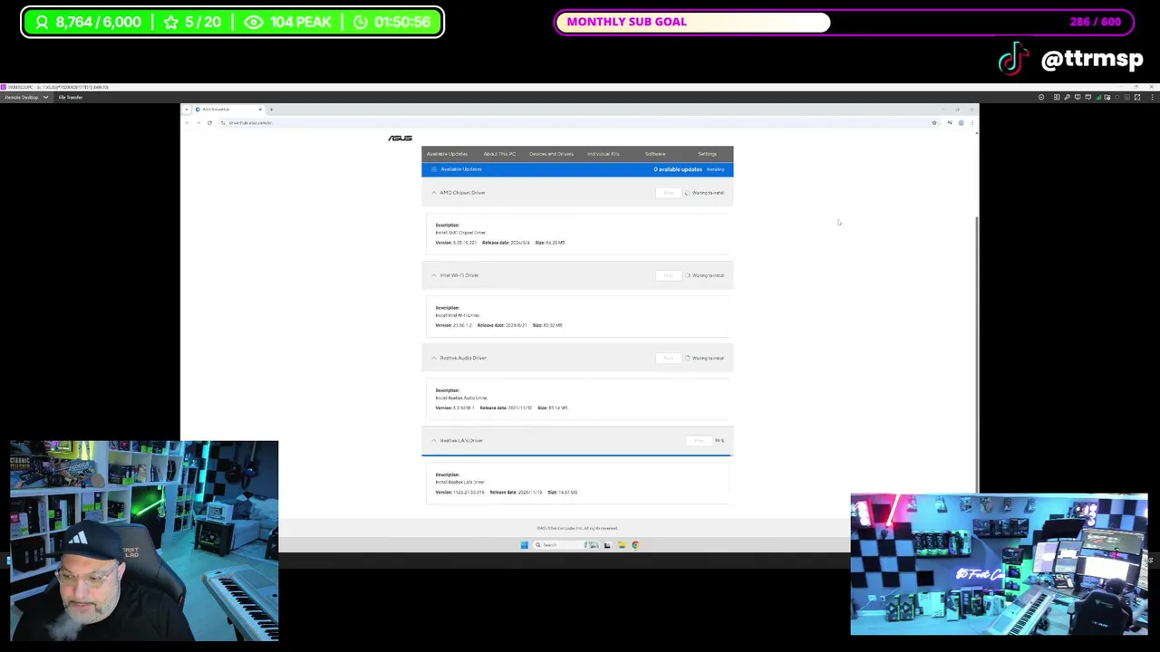This screenshot has width=1160, height=652.
Task: Collapse the Intel Wi-Fi Driver section
Action: pos(433,275)
